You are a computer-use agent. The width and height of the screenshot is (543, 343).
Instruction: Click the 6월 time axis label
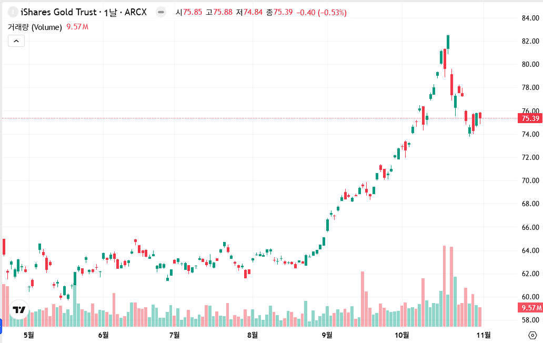[x=103, y=335]
